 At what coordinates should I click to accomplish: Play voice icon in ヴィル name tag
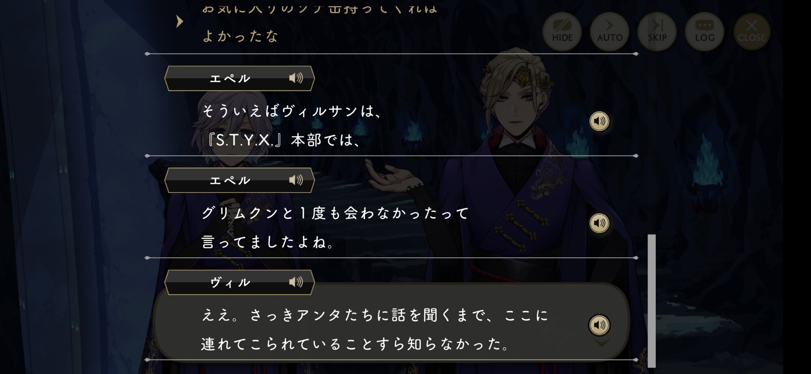tap(296, 282)
